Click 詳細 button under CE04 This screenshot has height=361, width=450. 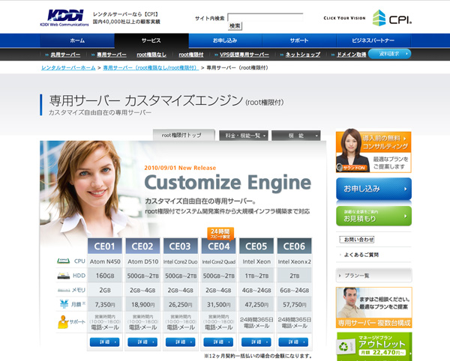click(218, 342)
